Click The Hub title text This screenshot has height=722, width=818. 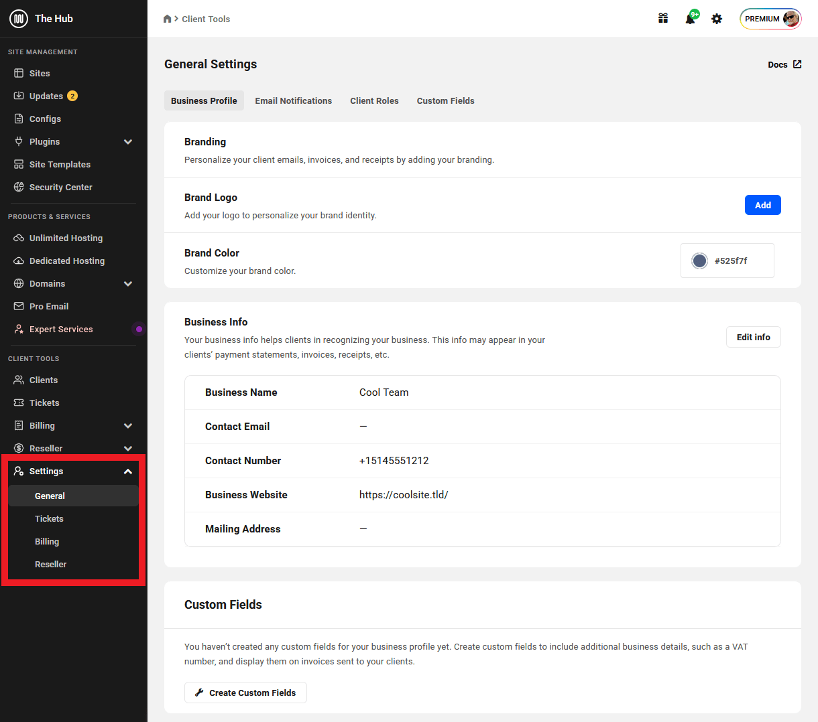pos(54,19)
